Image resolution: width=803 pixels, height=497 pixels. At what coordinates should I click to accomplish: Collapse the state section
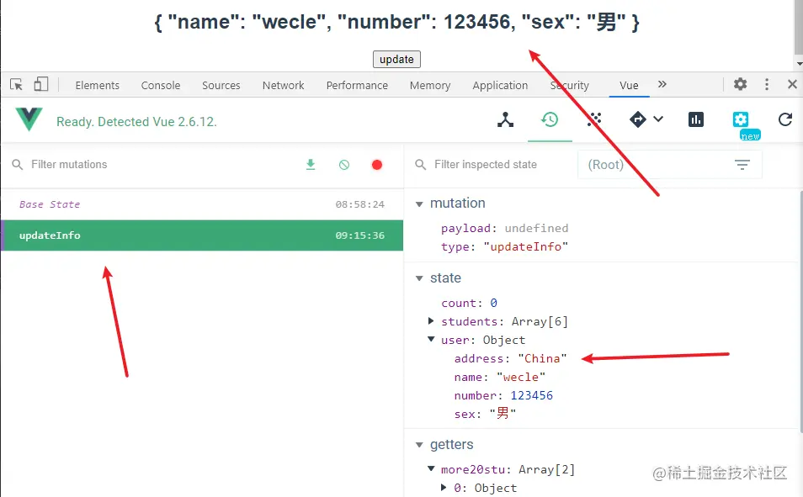(419, 278)
